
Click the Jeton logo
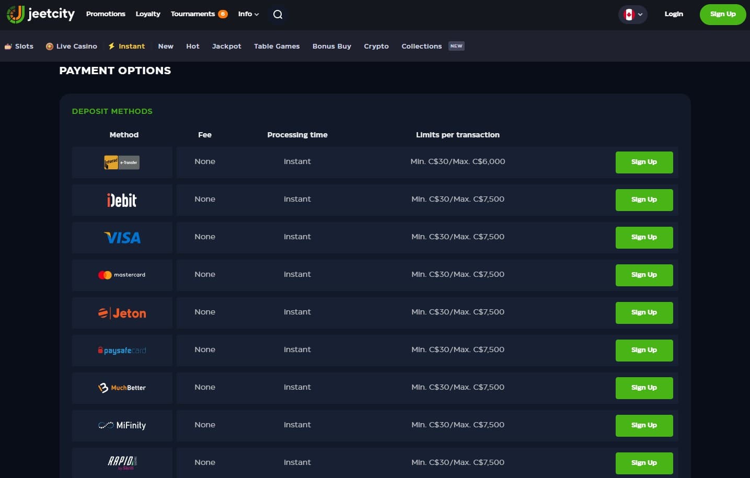point(122,313)
